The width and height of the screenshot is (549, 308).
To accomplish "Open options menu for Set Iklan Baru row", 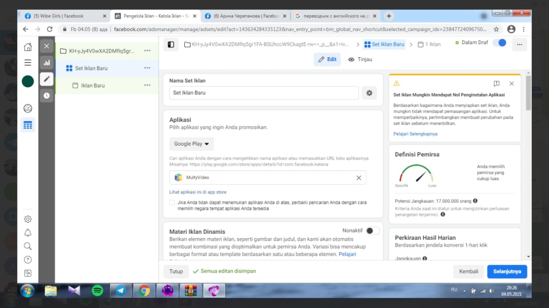I will pyautogui.click(x=147, y=68).
